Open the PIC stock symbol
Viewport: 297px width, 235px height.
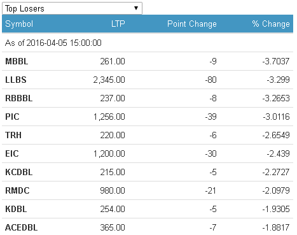(12, 117)
